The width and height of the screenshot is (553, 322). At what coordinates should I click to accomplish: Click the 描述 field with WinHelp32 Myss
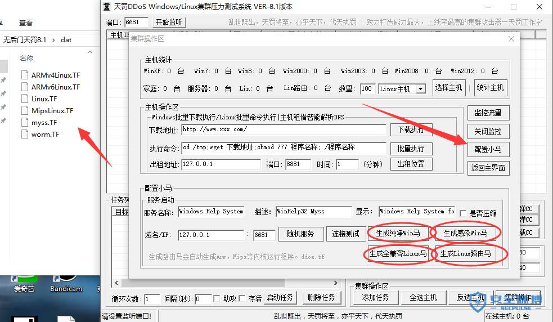click(x=314, y=212)
